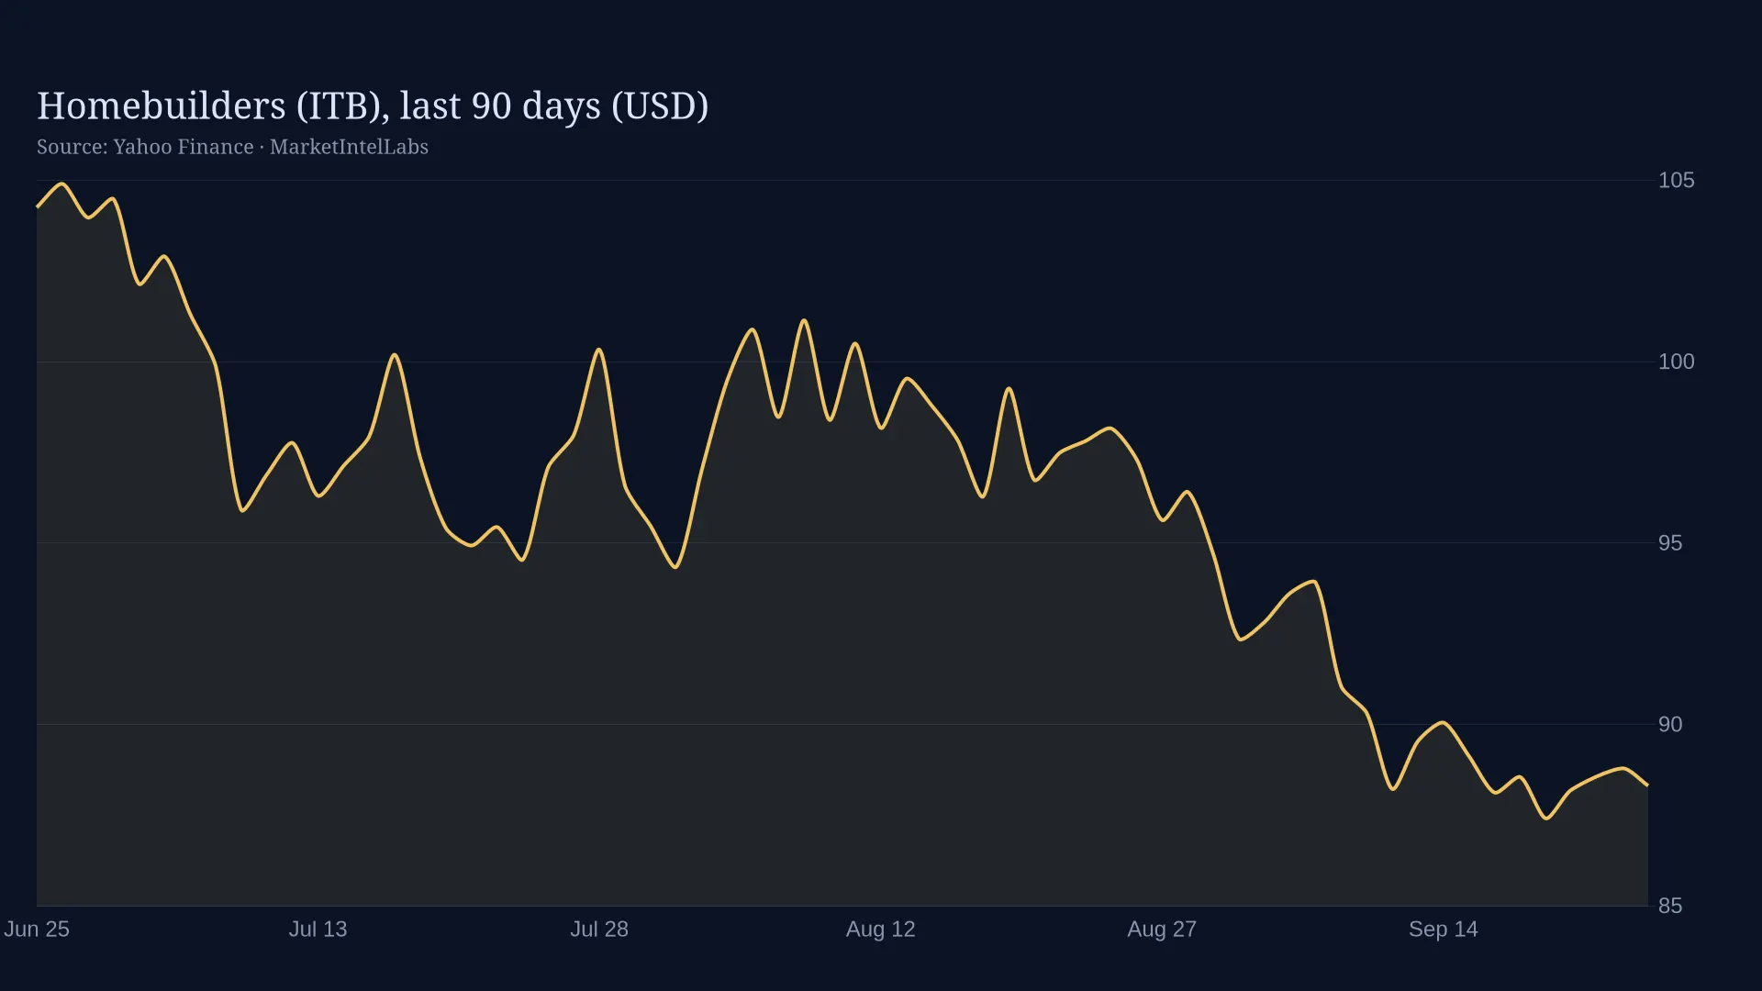The width and height of the screenshot is (1762, 991).
Task: Select the y-axis label 105
Action: pyautogui.click(x=1676, y=180)
